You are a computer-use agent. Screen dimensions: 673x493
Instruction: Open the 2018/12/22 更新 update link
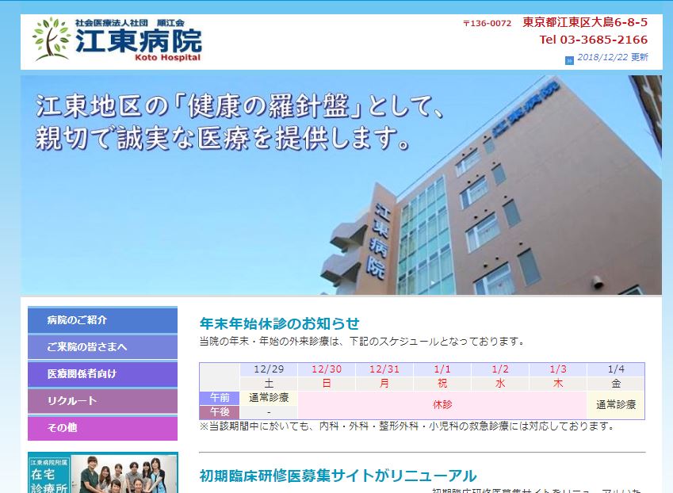612,57
